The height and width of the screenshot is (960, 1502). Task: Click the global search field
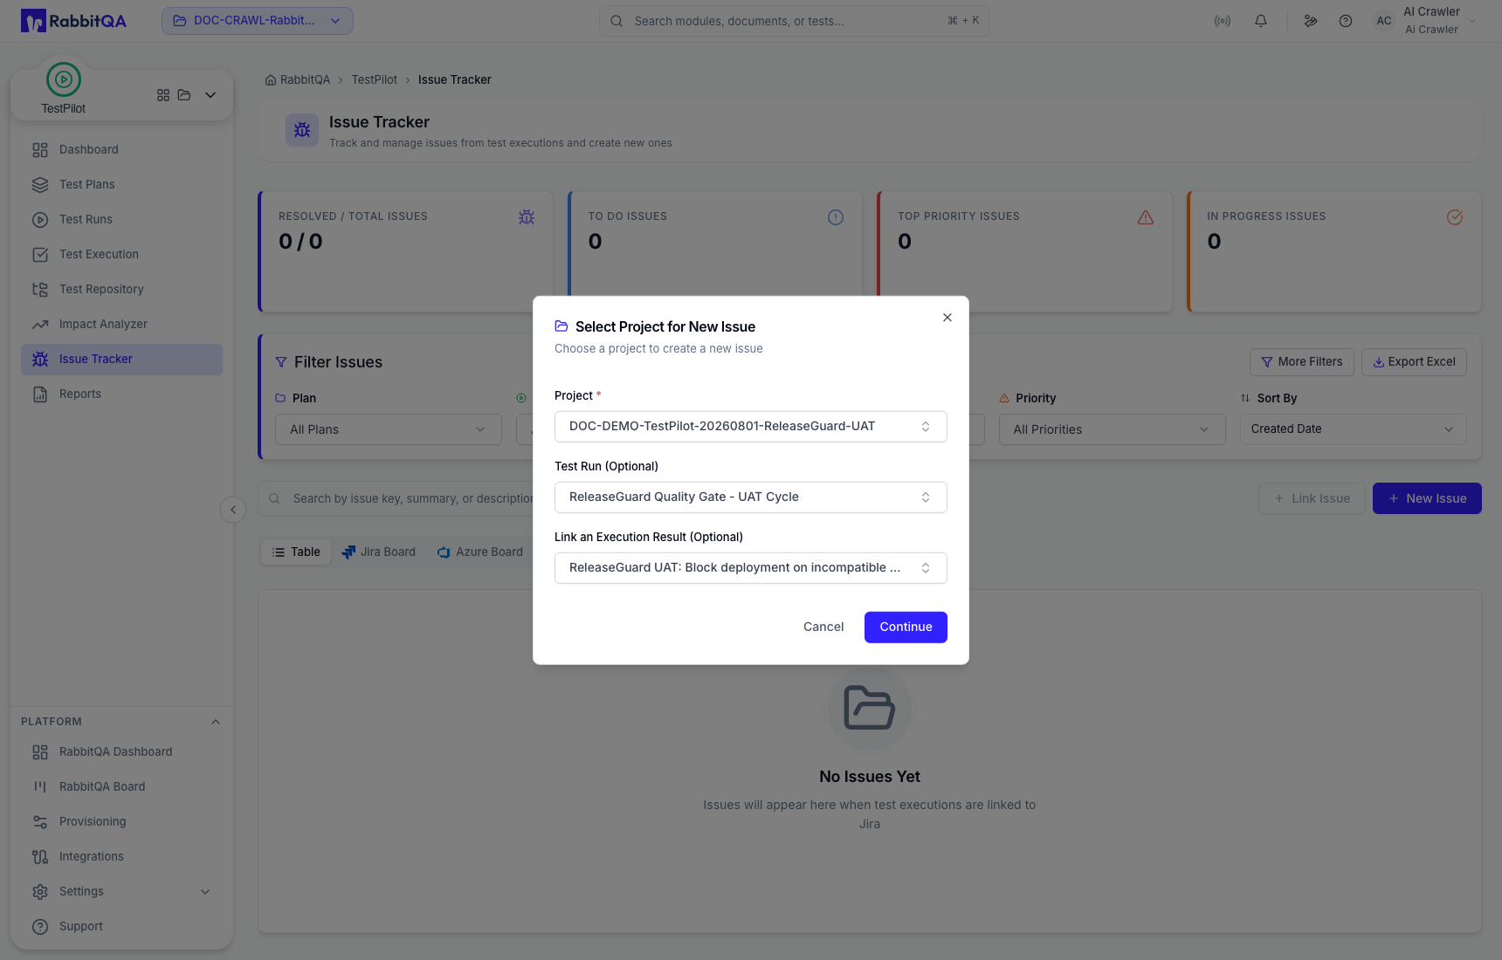tap(795, 21)
